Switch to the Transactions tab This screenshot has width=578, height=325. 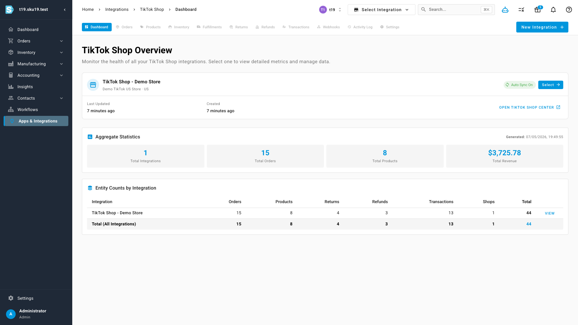[x=296, y=27]
